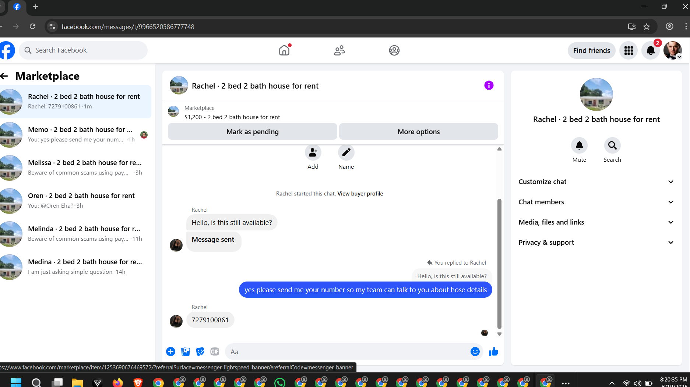
Task: Open Windows Start menu
Action: 16,383
